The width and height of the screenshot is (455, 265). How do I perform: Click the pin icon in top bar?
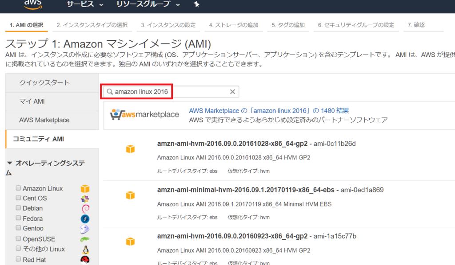[197, 4]
